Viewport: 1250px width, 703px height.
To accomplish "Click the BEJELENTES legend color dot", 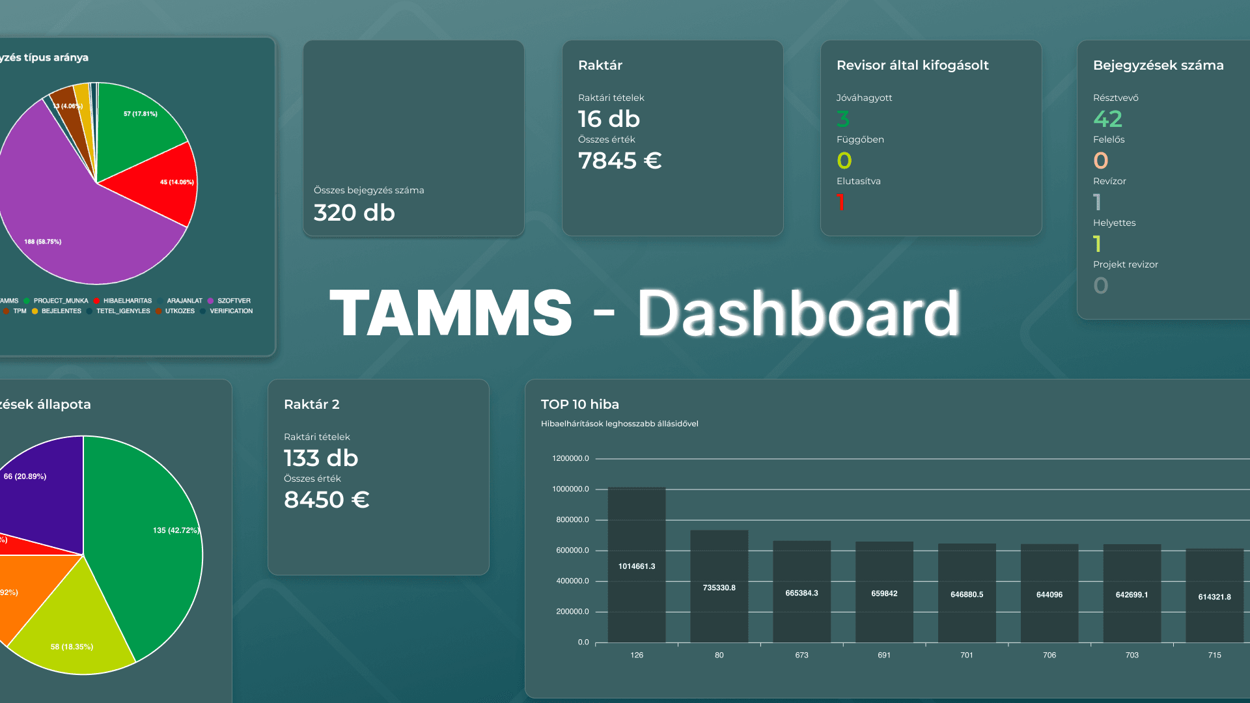I will [34, 311].
